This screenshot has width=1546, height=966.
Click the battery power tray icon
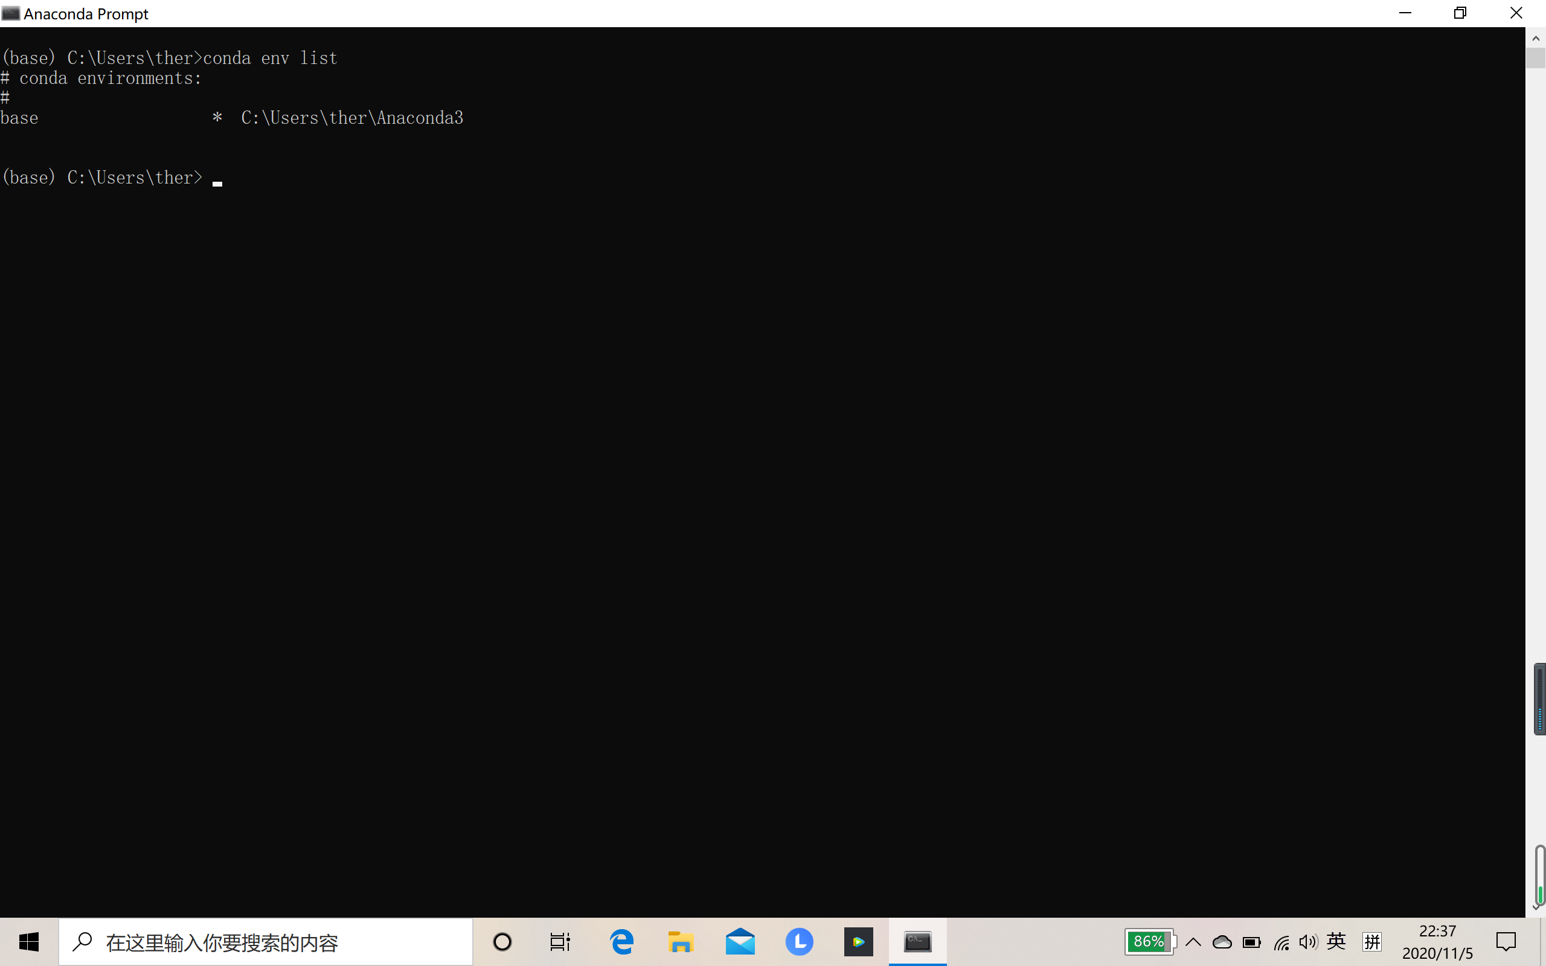coord(1251,942)
